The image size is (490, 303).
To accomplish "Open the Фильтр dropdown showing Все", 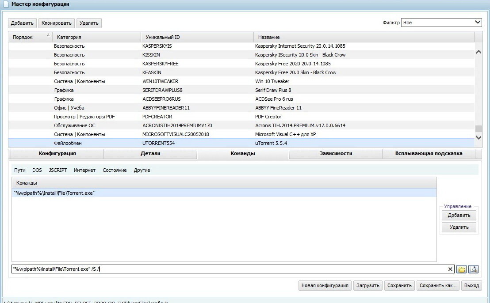I will click(x=441, y=23).
